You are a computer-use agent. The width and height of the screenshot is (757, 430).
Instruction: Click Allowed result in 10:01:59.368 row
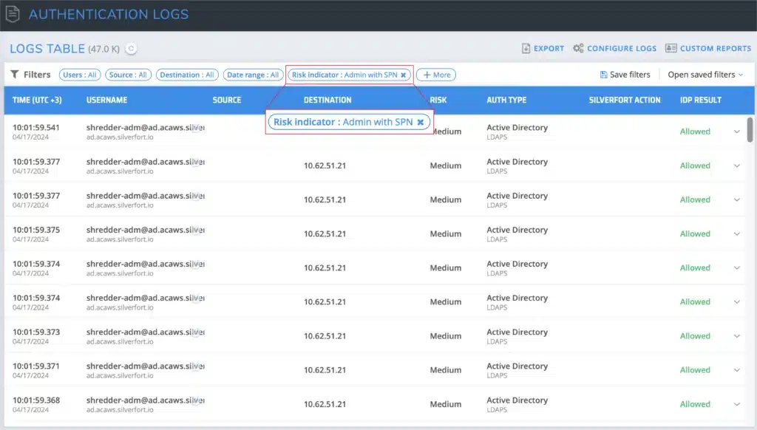[x=695, y=404]
